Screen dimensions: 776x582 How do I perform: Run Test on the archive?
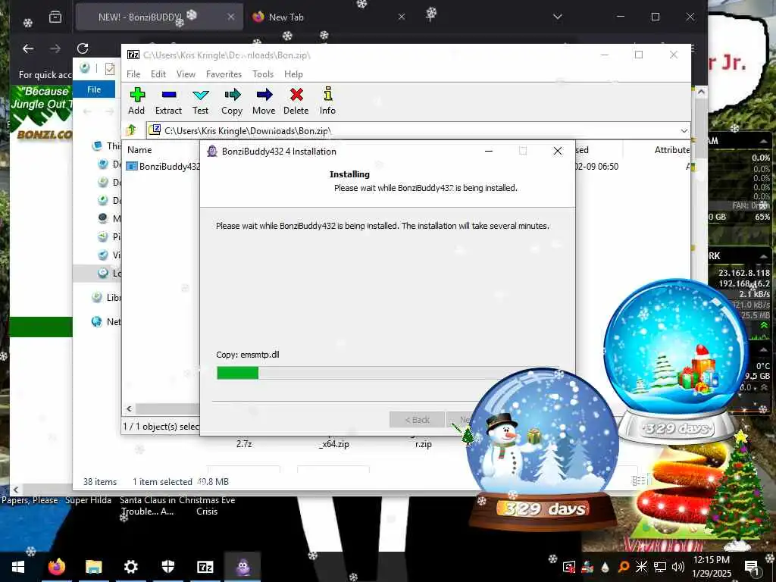click(200, 101)
